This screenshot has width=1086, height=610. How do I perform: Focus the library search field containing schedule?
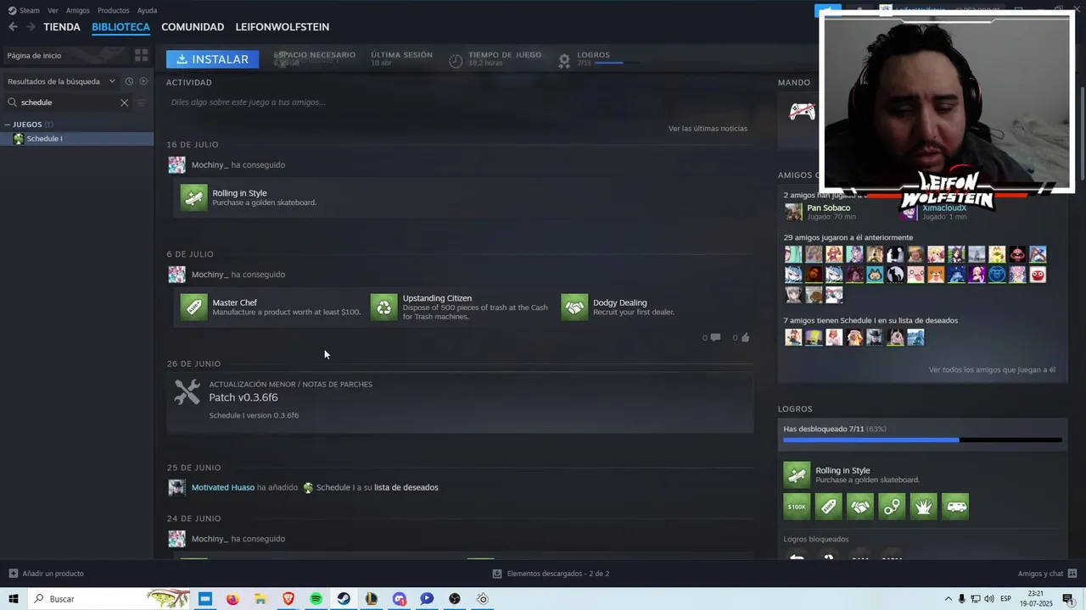point(68,103)
